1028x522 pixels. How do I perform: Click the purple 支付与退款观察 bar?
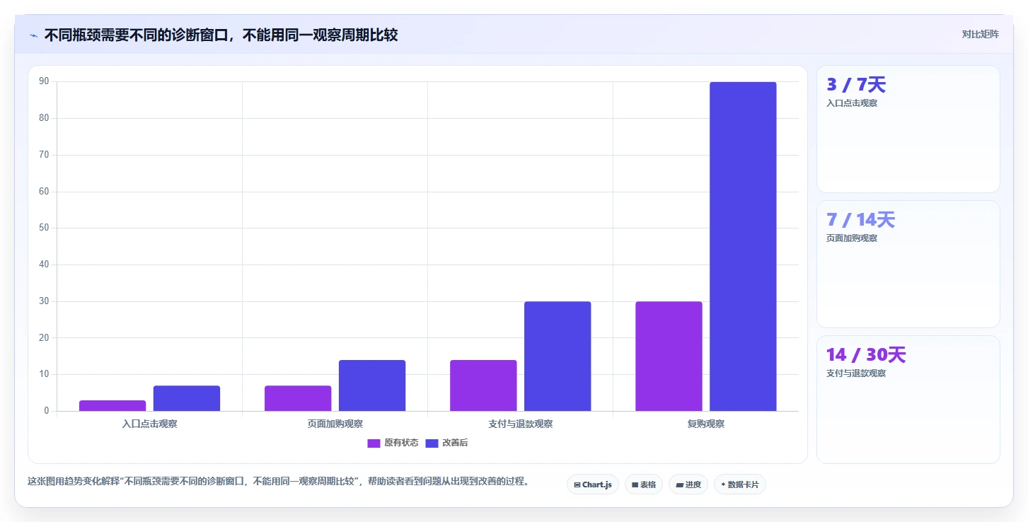[483, 385]
